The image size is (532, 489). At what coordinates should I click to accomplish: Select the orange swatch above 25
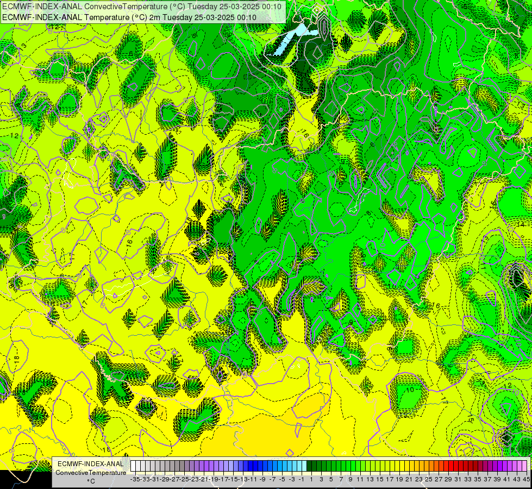click(x=431, y=466)
